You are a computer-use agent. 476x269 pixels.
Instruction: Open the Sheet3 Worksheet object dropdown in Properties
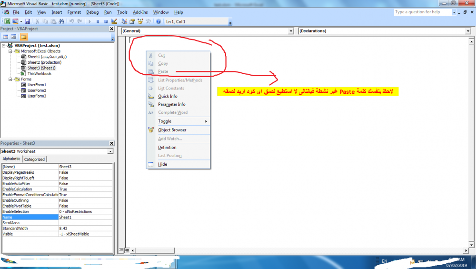110,151
